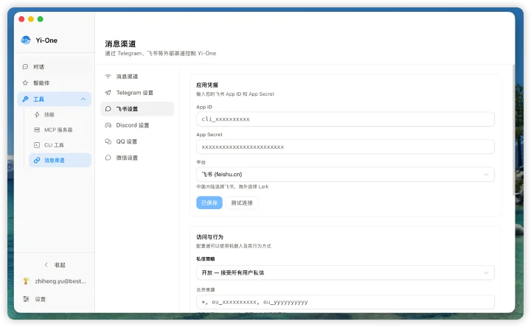Click the 设置 sliders icon at bottom

pyautogui.click(x=26, y=299)
